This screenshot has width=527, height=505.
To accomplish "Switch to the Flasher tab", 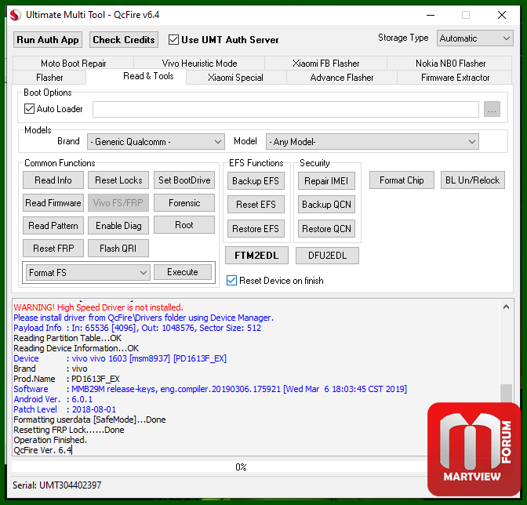I will point(49,78).
